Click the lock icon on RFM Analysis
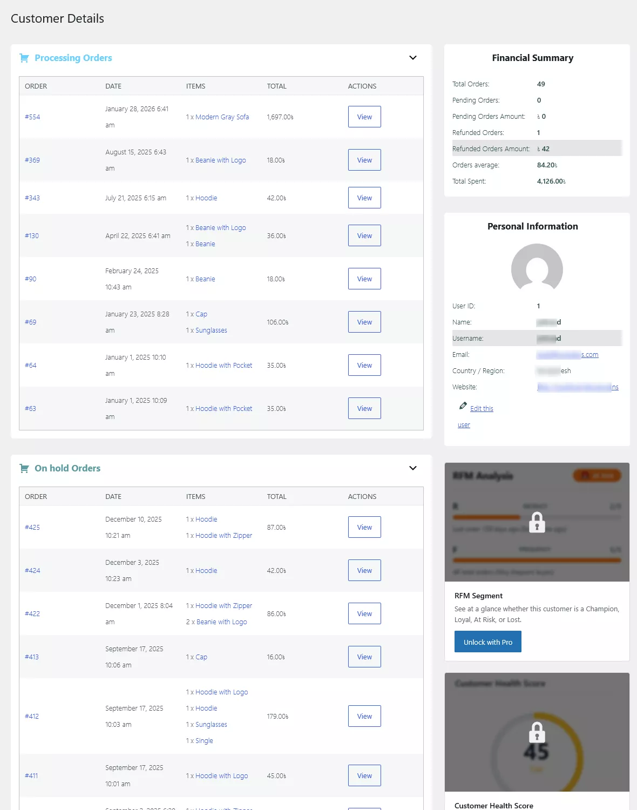This screenshot has height=810, width=637. pyautogui.click(x=537, y=522)
